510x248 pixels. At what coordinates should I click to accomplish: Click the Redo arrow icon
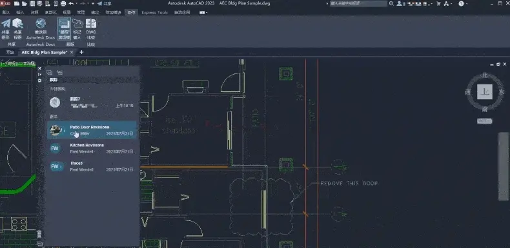(x=82, y=4)
